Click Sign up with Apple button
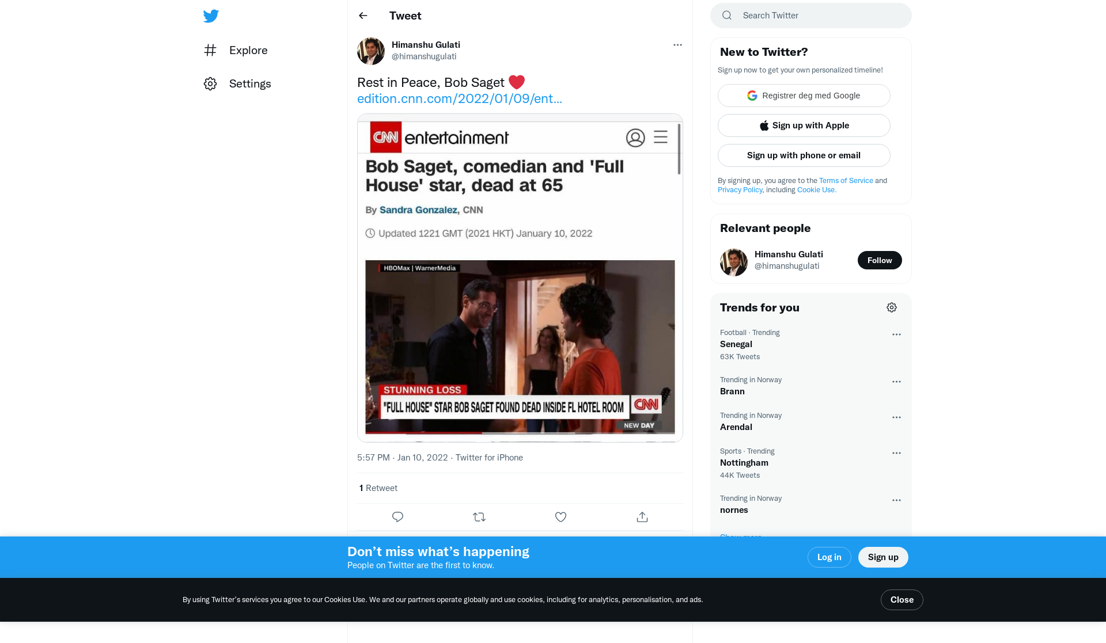 coord(804,125)
